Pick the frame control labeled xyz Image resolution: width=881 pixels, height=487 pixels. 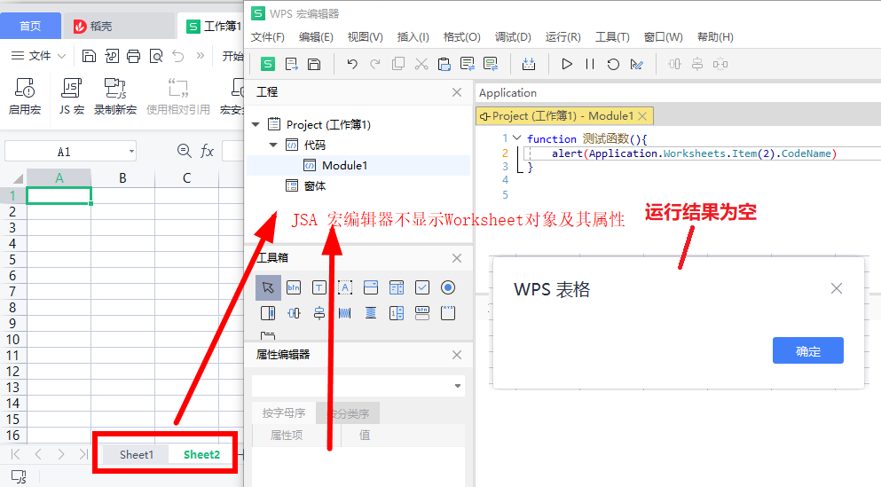(x=448, y=313)
